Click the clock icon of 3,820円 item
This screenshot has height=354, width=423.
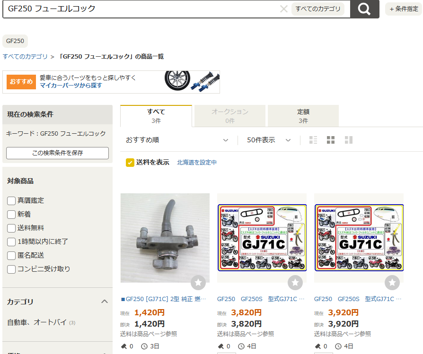click(241, 346)
